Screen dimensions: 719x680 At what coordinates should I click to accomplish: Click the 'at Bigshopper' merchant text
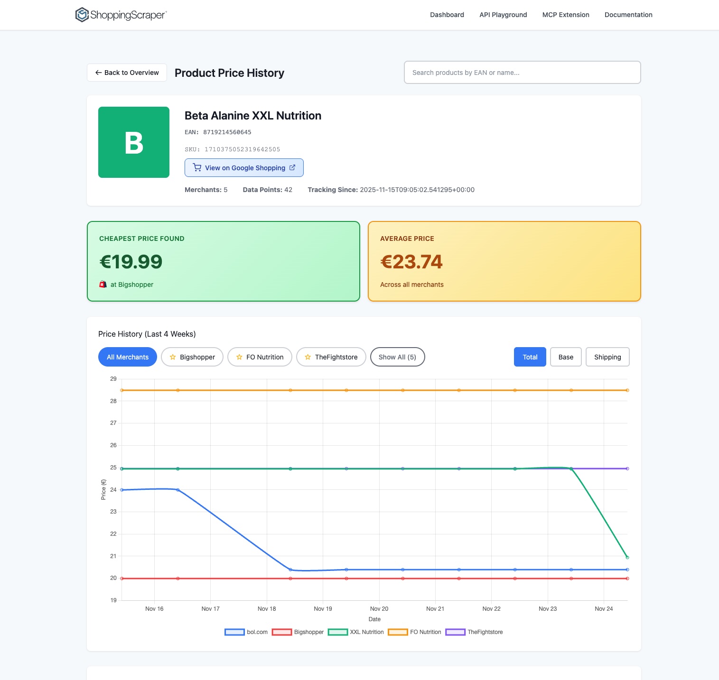[132, 285]
